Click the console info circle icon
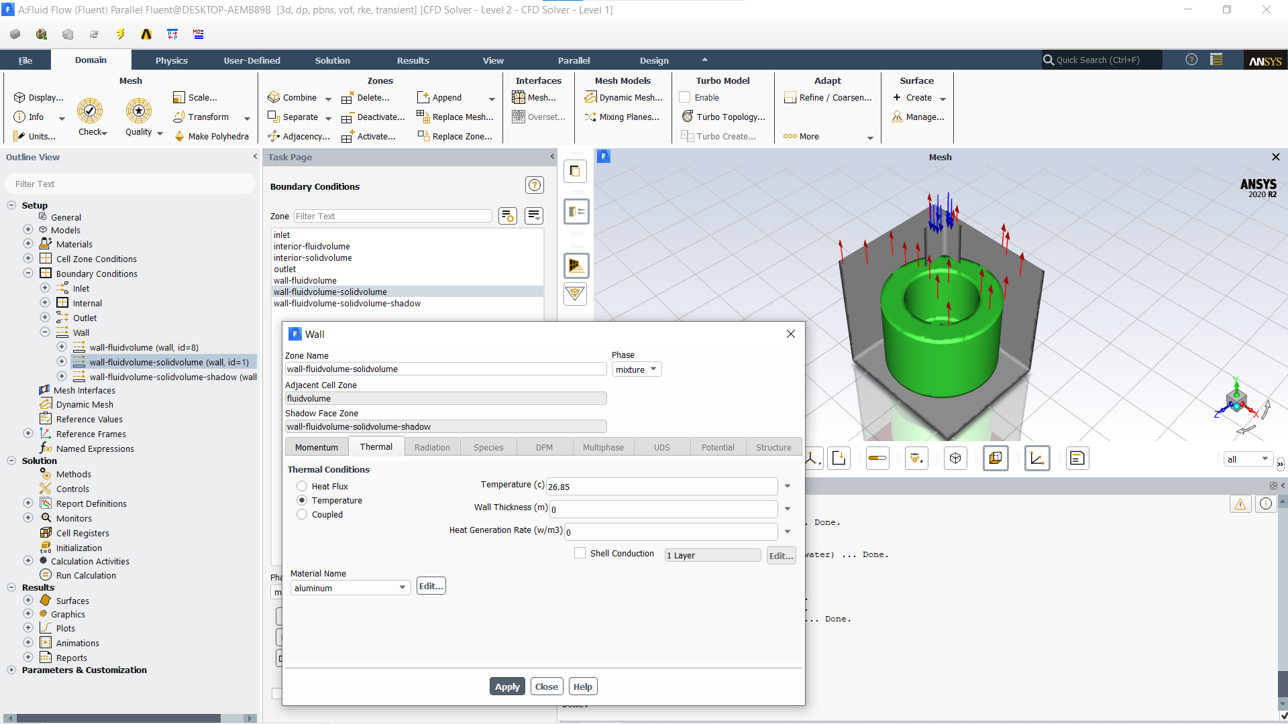The width and height of the screenshot is (1288, 724). point(1266,504)
